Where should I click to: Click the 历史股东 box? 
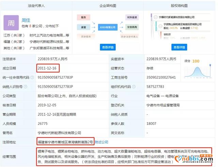[x=86, y=37]
